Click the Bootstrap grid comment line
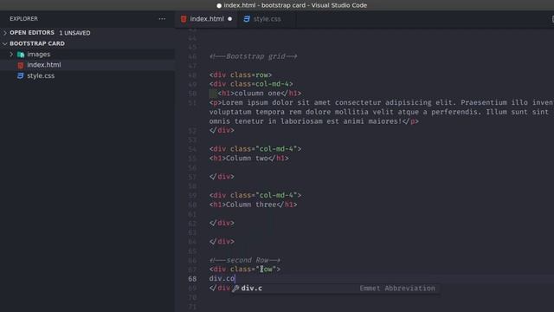Image resolution: width=554 pixels, height=312 pixels. coord(253,56)
